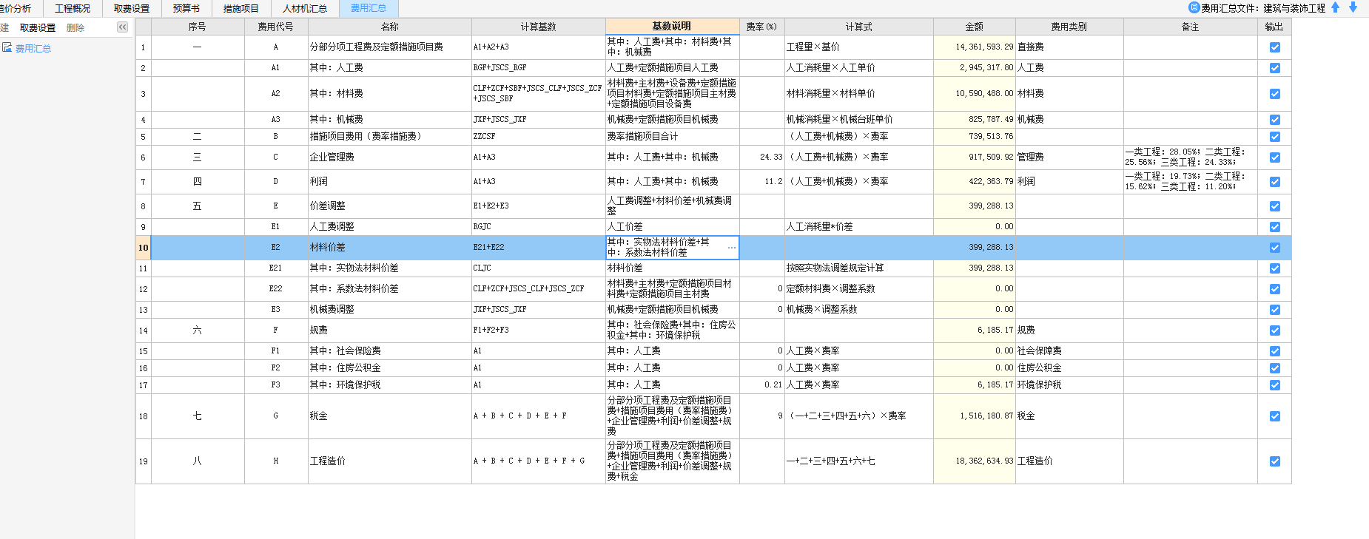This screenshot has height=539, width=1369.
Task: Switch to the 取费设置 tab
Action: [132, 8]
